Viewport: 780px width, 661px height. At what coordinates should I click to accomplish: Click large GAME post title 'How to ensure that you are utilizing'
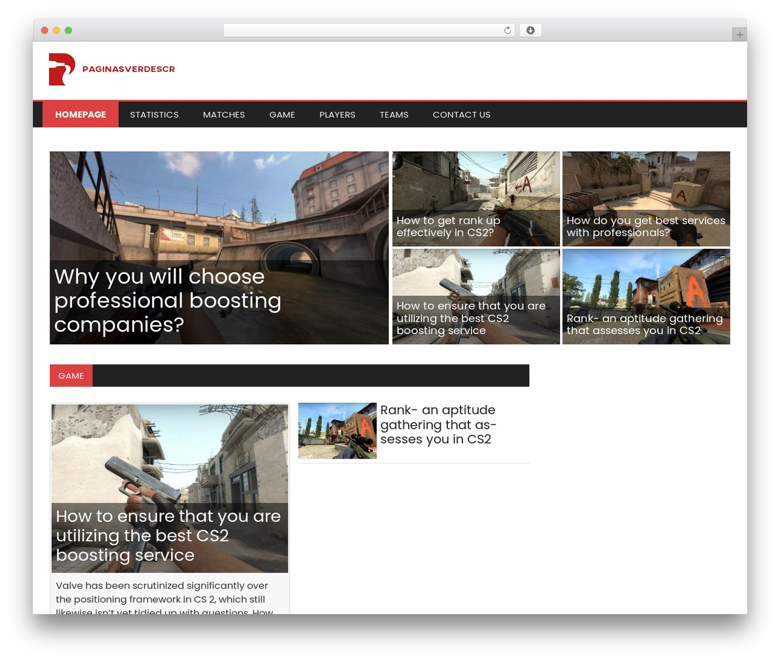(168, 535)
